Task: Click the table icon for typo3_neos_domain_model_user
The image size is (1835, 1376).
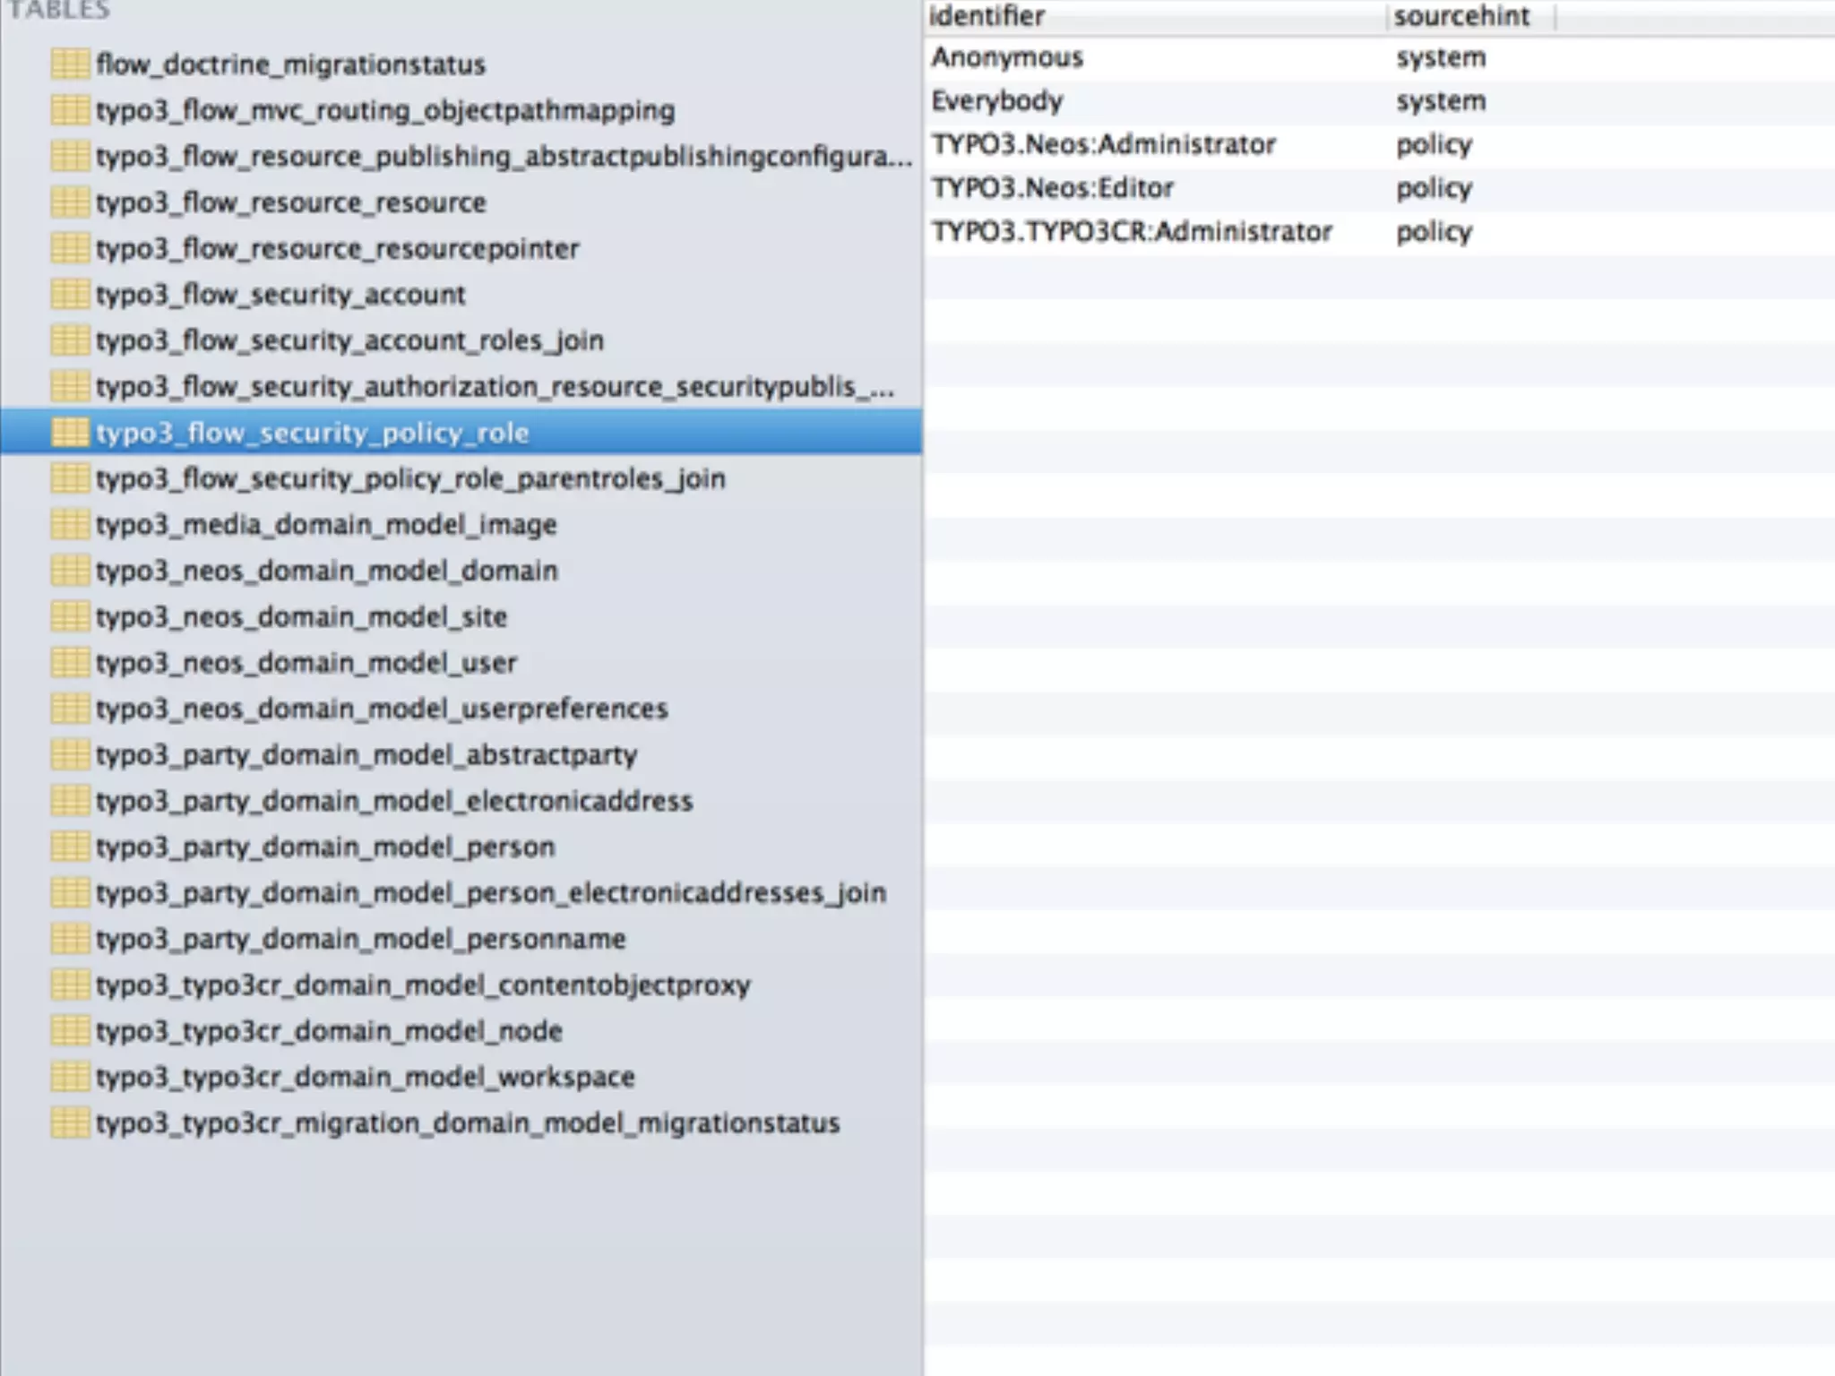Action: click(x=70, y=663)
